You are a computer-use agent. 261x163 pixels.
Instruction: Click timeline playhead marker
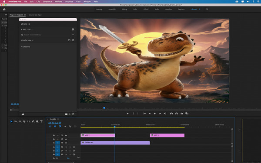(x=114, y=127)
